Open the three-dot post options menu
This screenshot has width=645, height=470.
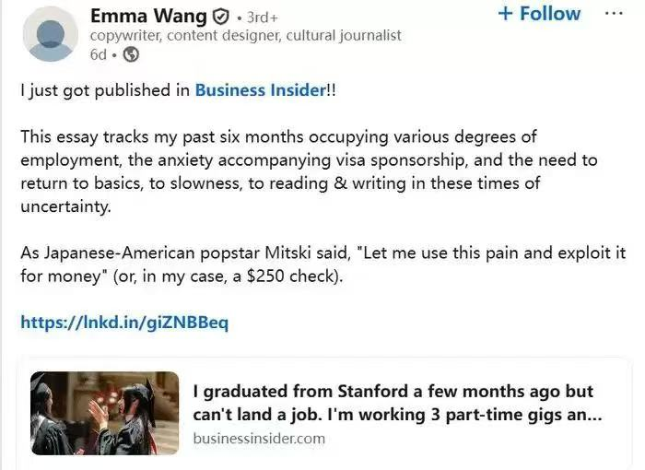click(613, 14)
